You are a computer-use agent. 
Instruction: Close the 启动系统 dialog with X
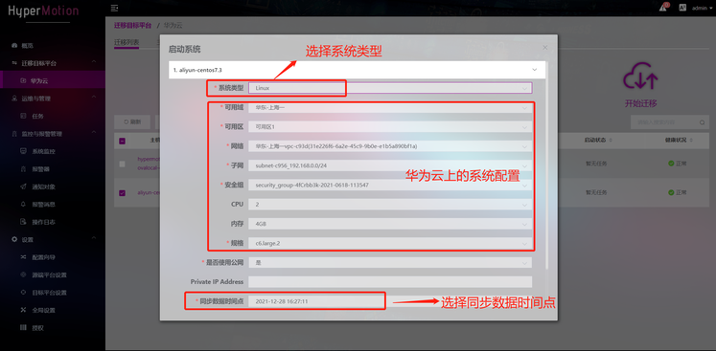click(x=544, y=48)
